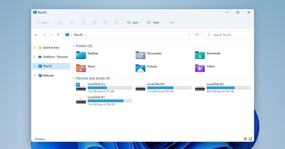This screenshot has width=285, height=149.
Task: Switch to large thumbnails view in status bar
Action: [250, 139]
